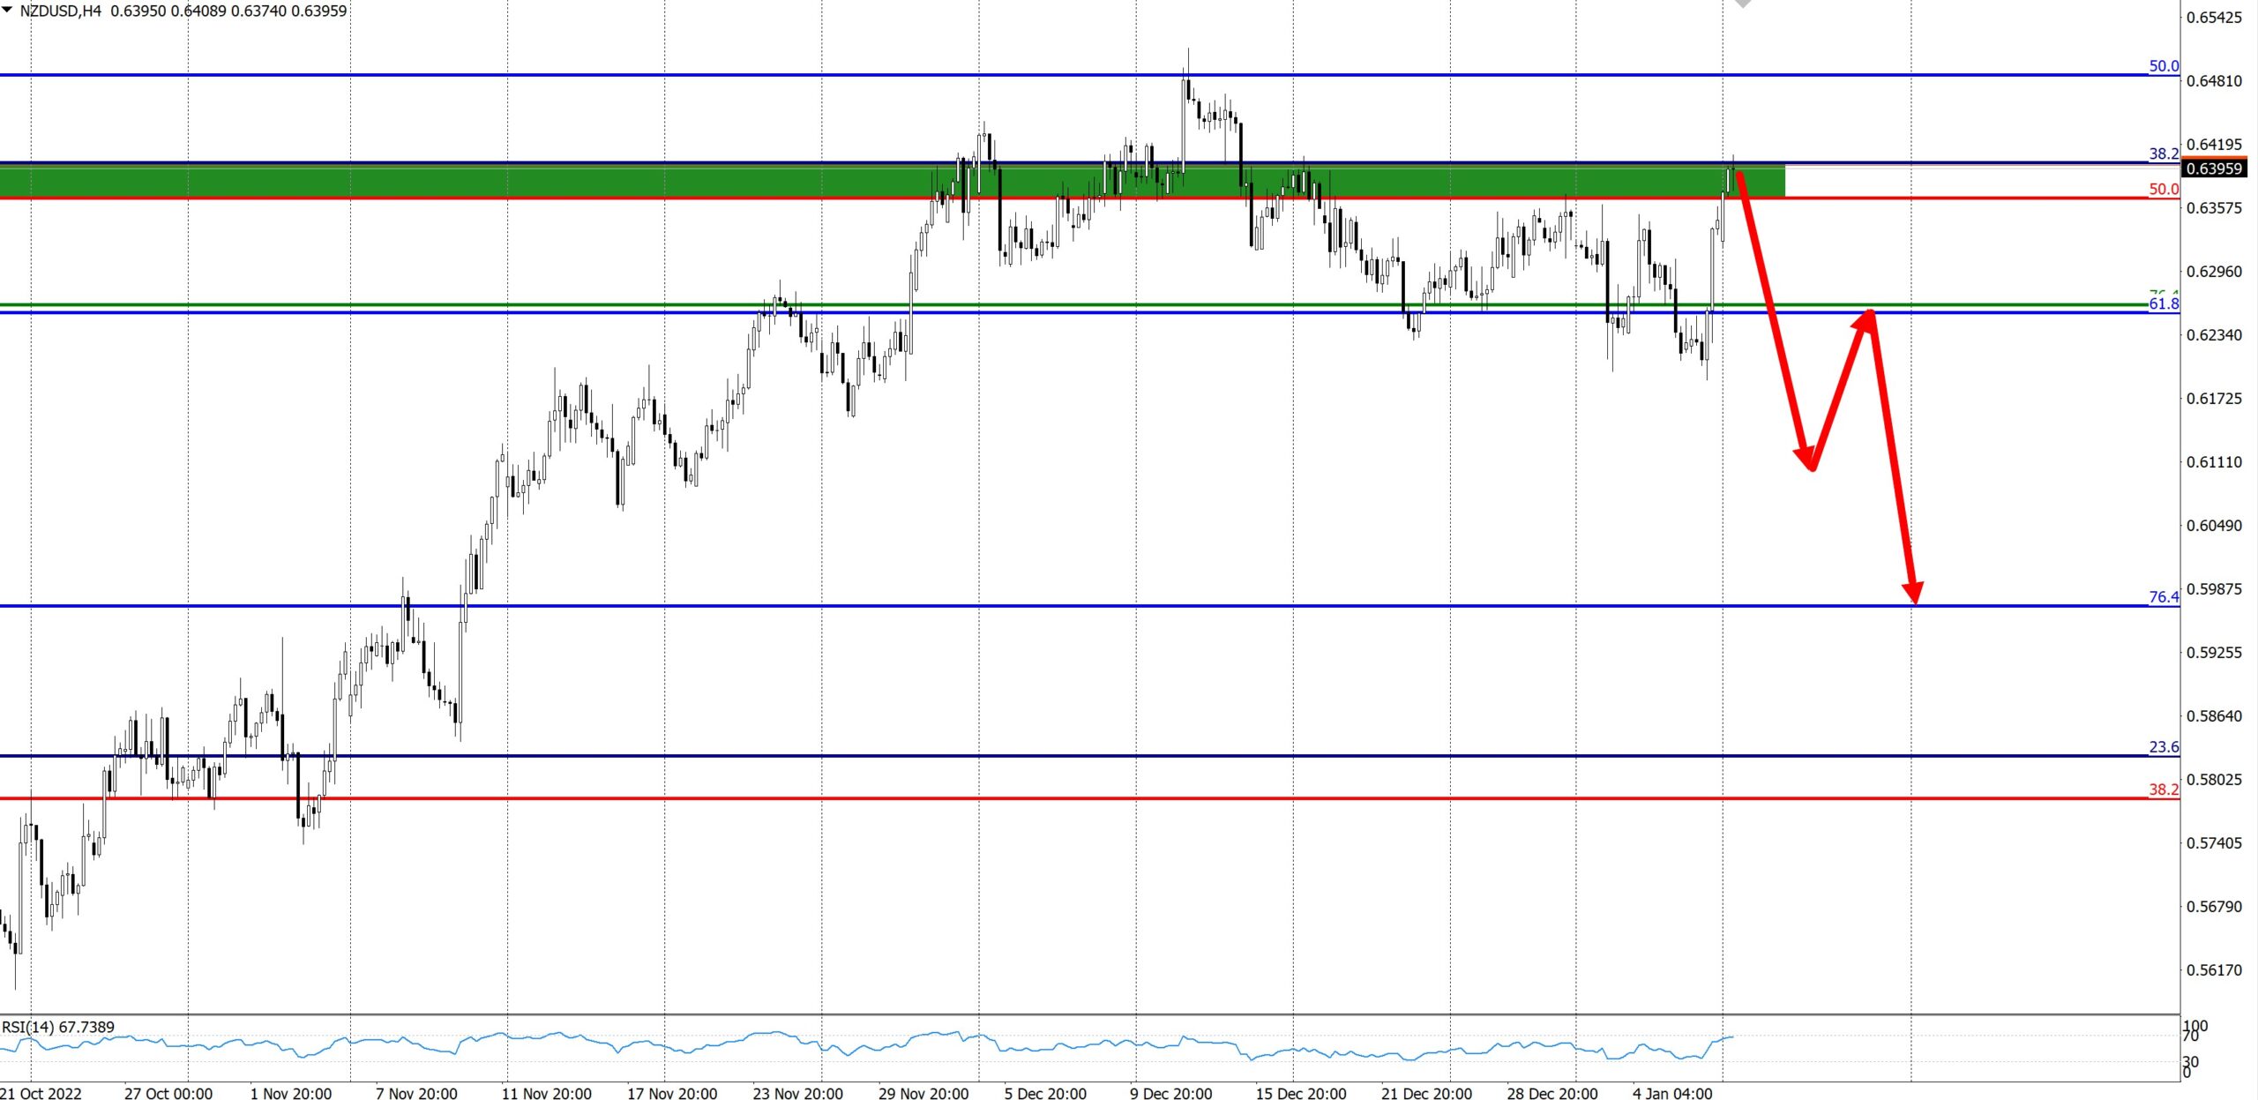Click the black triangle beside NZDUSD,H4
Viewport: 2258px width, 1100px height.
(x=7, y=11)
